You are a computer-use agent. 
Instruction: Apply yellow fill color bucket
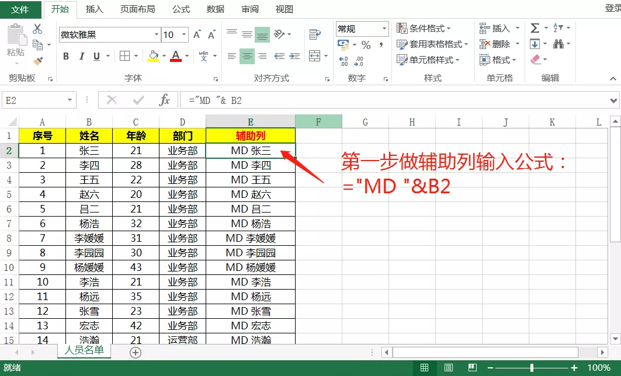153,56
